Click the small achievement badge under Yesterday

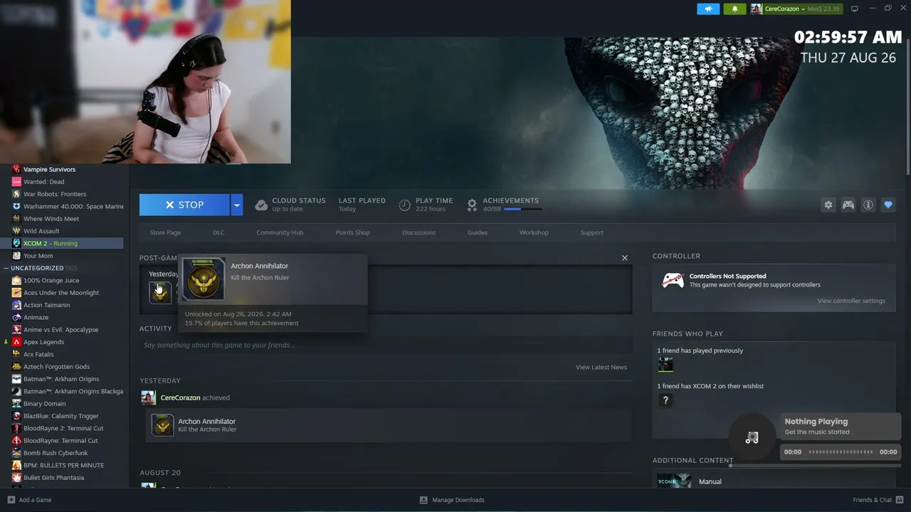pos(160,292)
